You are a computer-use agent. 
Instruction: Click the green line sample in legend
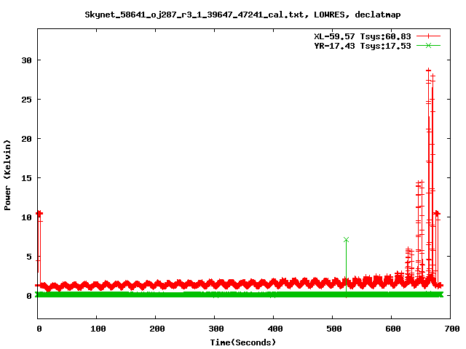pyautogui.click(x=428, y=45)
